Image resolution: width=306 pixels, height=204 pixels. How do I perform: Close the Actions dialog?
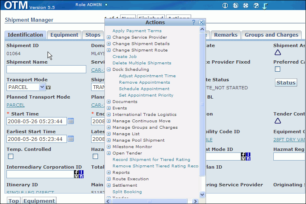202,23
